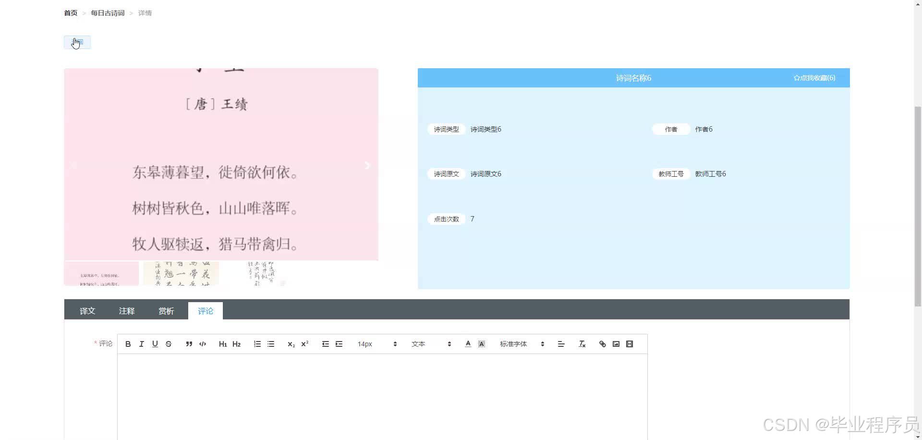Click the 诗词名称6 title header

coord(633,78)
